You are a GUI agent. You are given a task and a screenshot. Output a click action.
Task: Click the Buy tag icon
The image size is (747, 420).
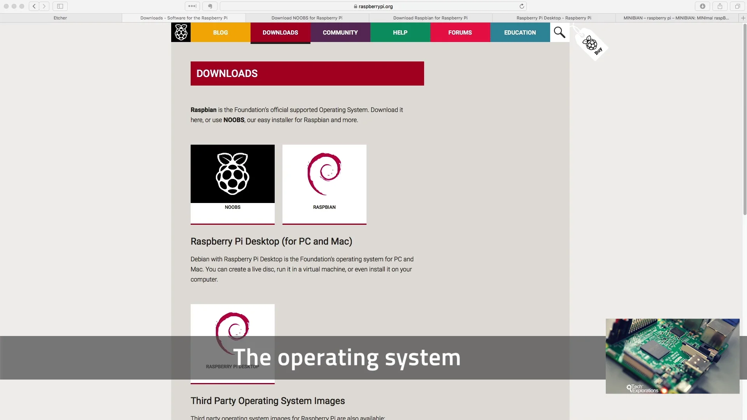coord(592,44)
